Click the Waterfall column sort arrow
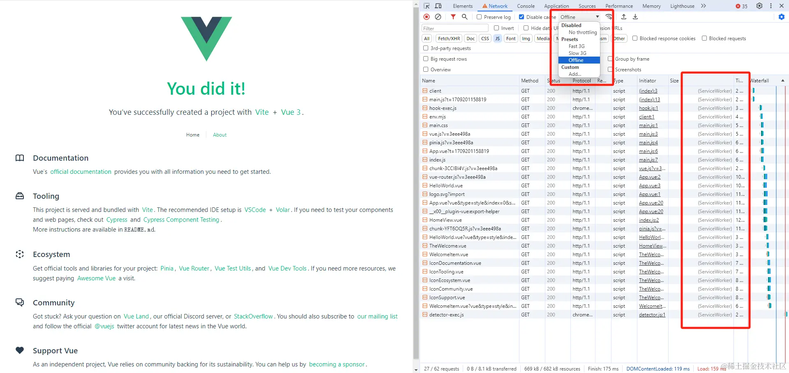The image size is (789, 373). (x=783, y=80)
